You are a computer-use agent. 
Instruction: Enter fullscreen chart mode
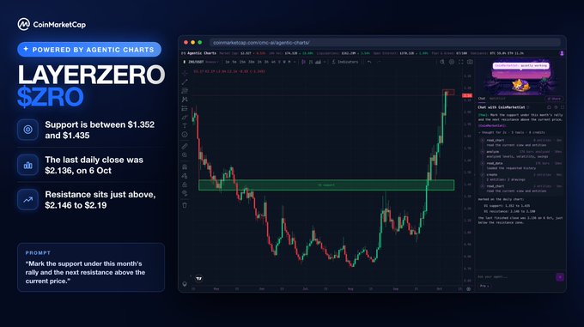coord(461,62)
